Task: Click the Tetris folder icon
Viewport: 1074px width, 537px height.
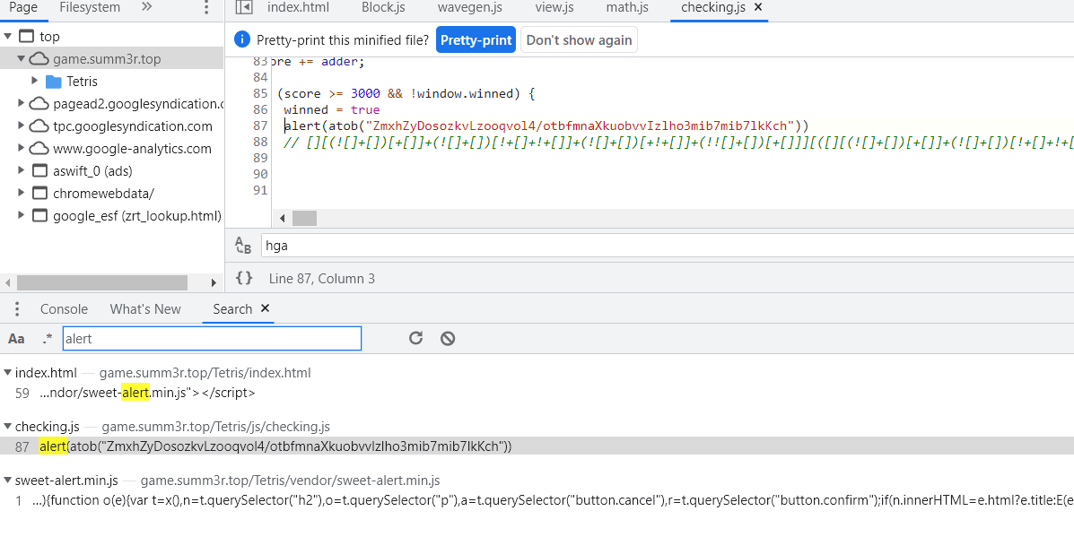Action: (54, 82)
